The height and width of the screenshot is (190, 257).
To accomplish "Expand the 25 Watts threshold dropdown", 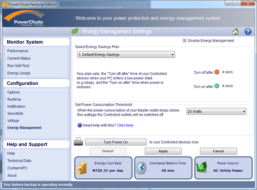I will pyautogui.click(x=216, y=111).
